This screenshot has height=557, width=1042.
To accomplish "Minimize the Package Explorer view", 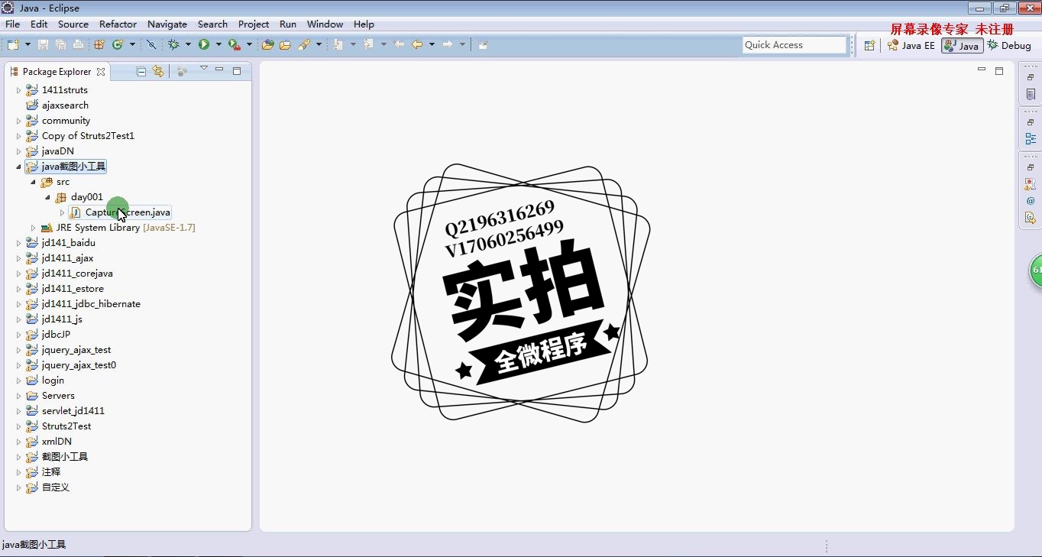I will [219, 70].
